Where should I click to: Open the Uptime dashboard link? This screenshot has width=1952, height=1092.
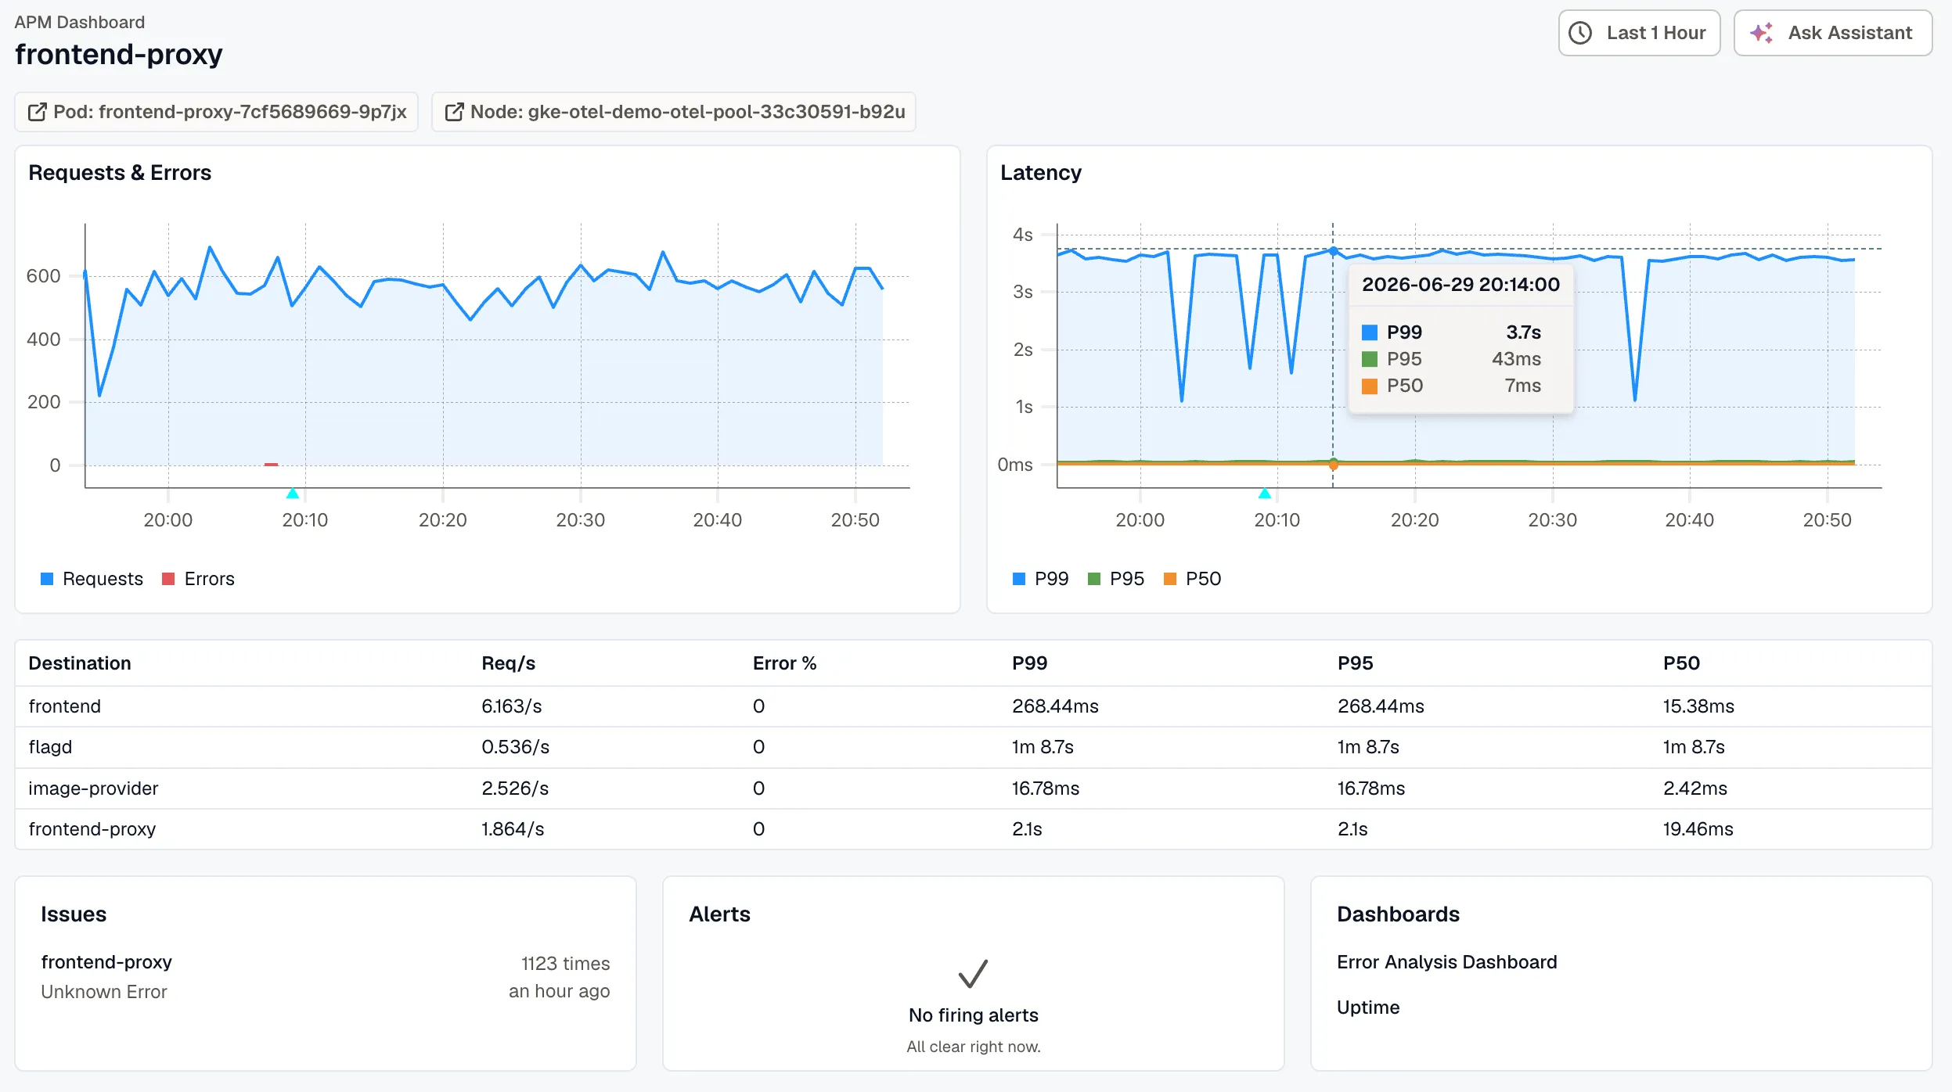[x=1368, y=1008]
